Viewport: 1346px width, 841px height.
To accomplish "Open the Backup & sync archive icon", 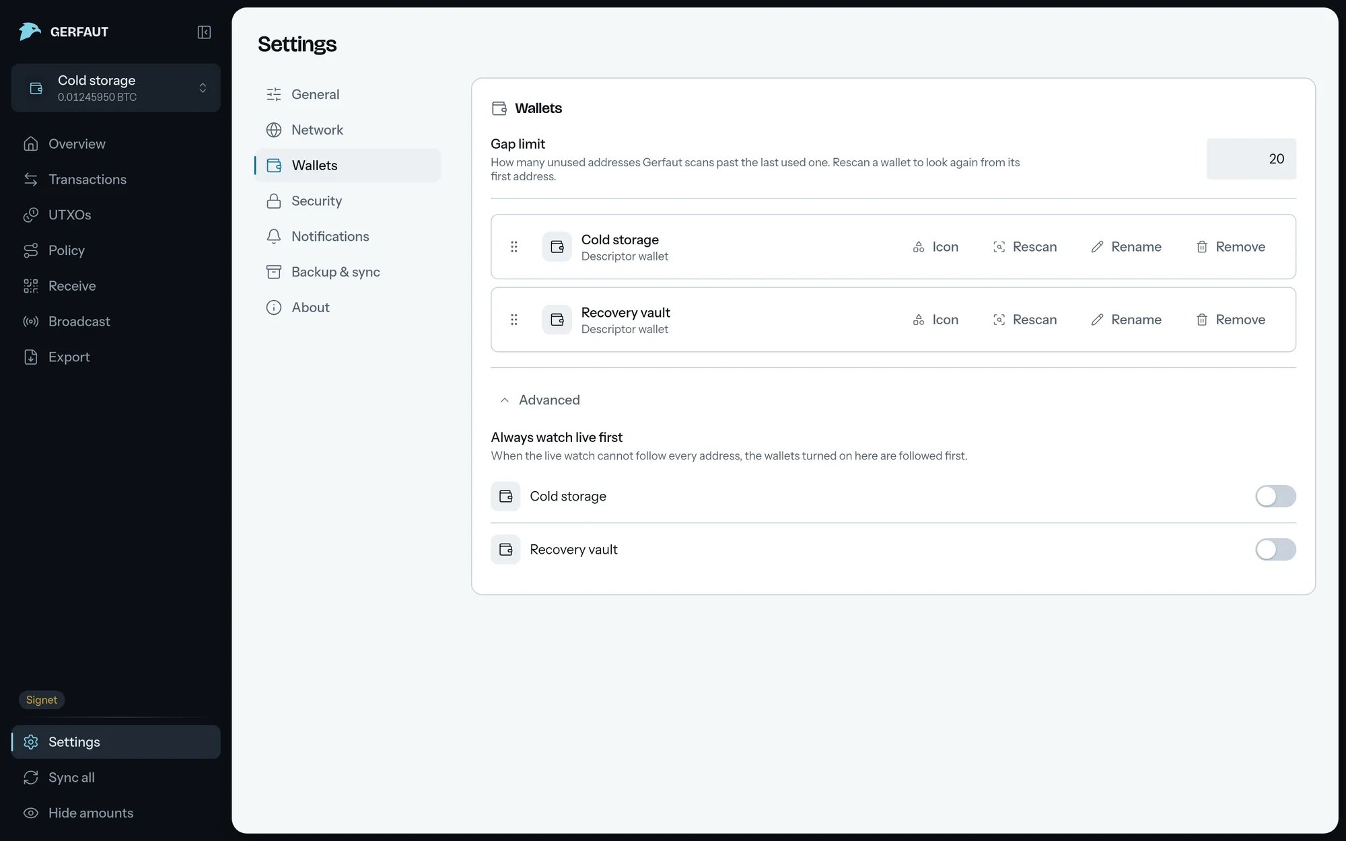I will click(274, 272).
